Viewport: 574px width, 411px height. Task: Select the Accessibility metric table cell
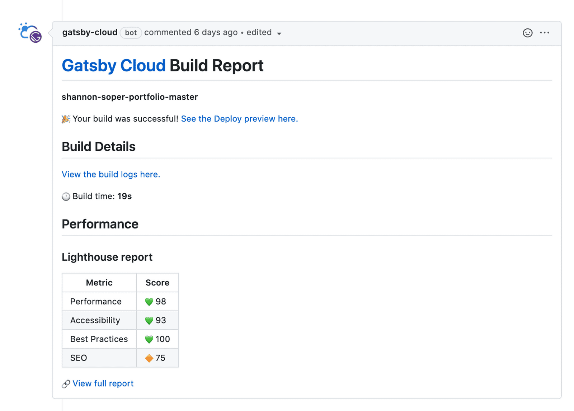point(99,320)
